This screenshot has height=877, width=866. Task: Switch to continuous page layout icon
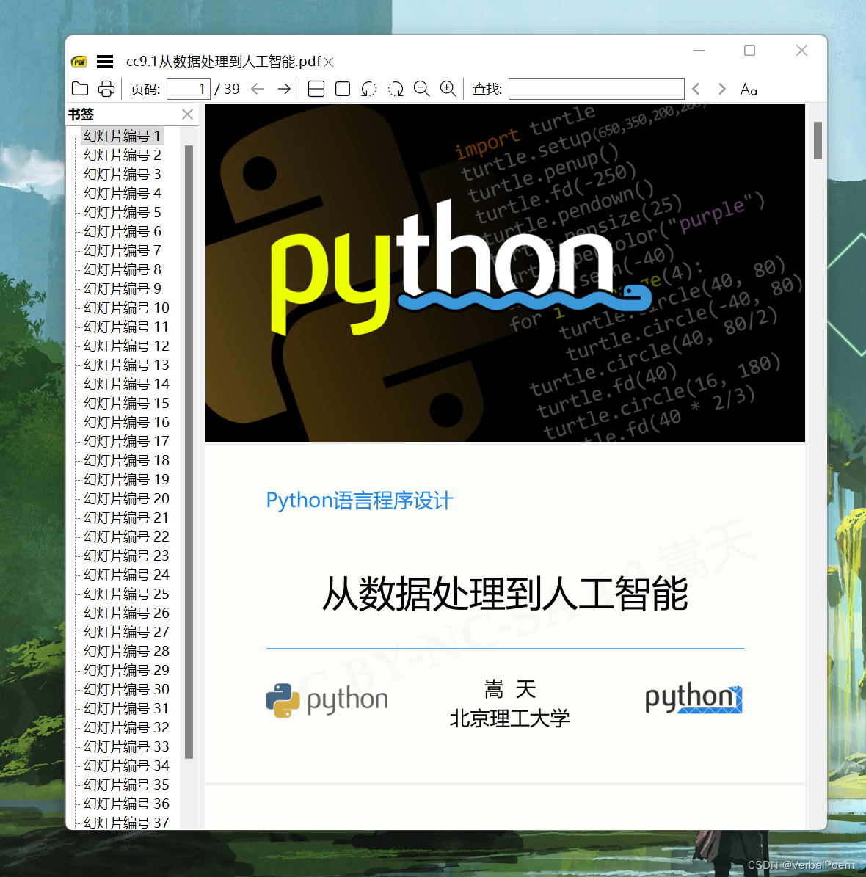(316, 89)
